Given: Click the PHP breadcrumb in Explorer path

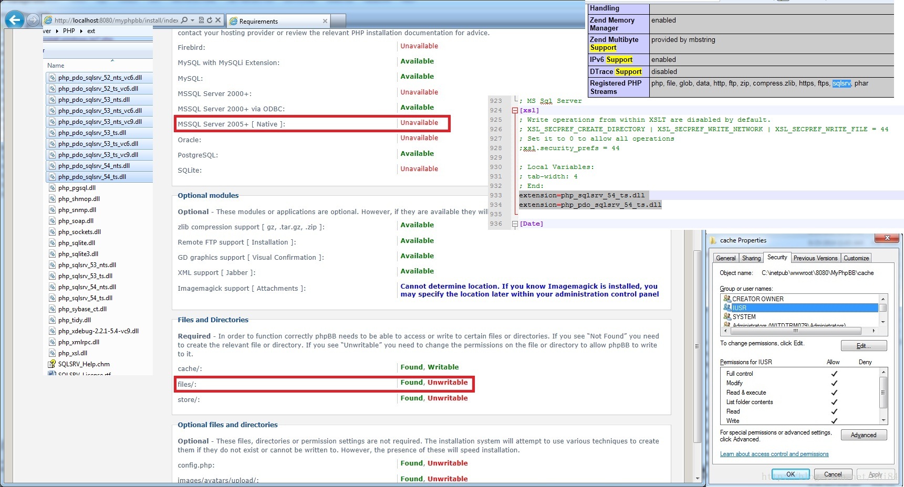Looking at the screenshot, I should (x=69, y=31).
